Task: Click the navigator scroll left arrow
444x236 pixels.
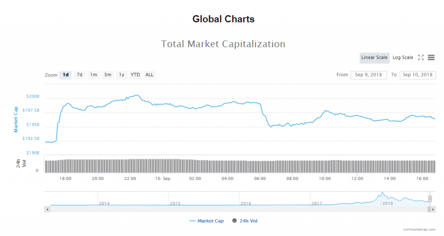Action: point(47,209)
